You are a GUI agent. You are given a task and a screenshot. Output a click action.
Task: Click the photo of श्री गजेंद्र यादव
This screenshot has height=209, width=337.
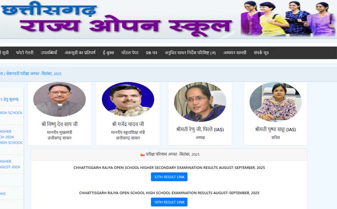[128, 99]
